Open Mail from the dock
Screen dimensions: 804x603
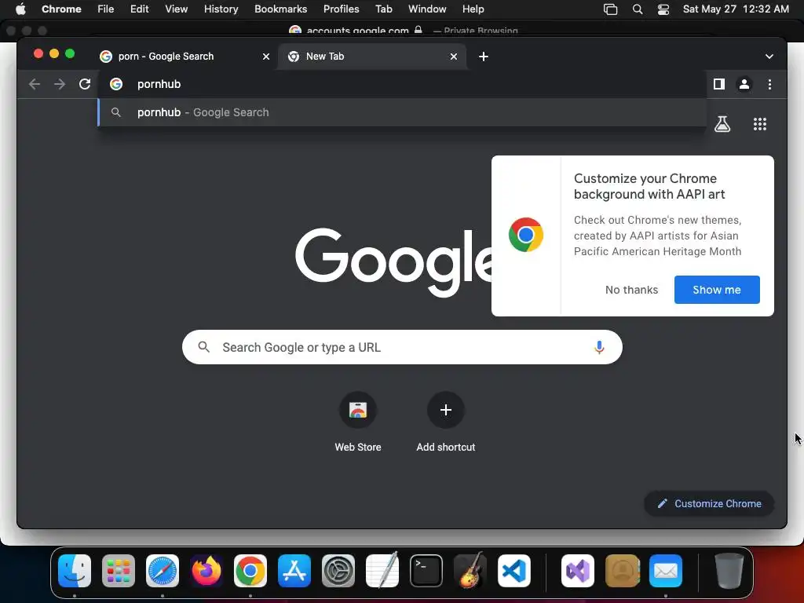(666, 571)
